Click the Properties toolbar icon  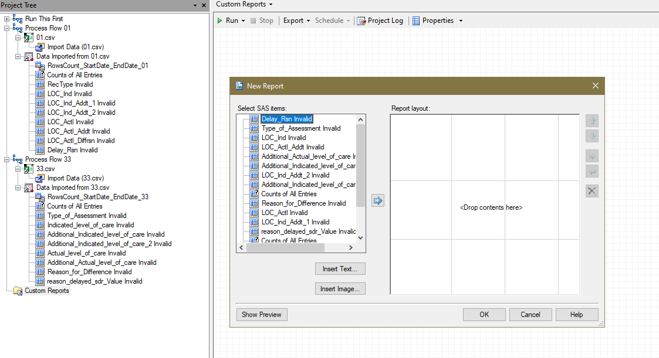pos(416,21)
